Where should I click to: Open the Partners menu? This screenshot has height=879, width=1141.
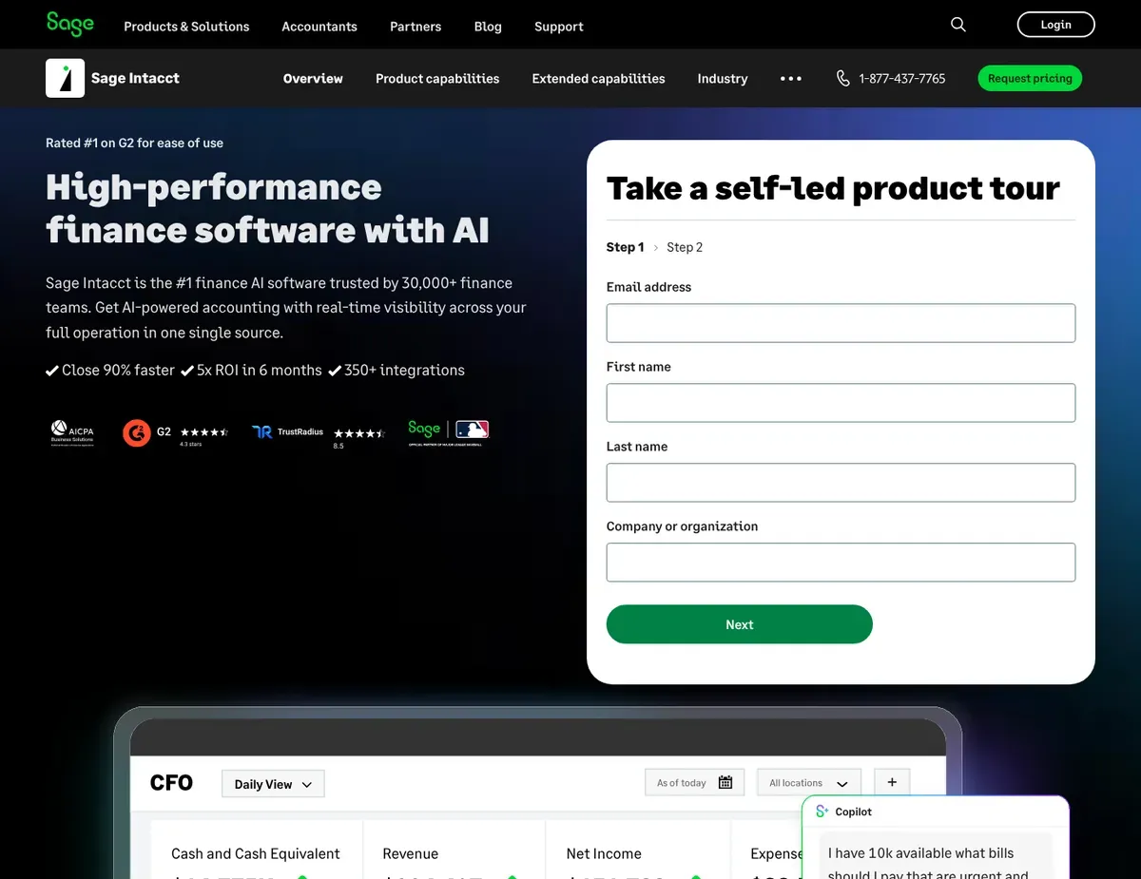(416, 27)
